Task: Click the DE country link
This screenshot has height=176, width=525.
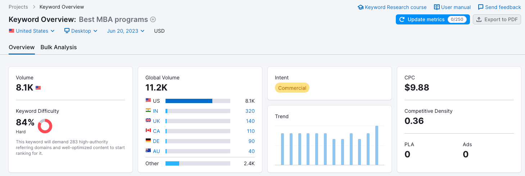Action: click(x=157, y=141)
